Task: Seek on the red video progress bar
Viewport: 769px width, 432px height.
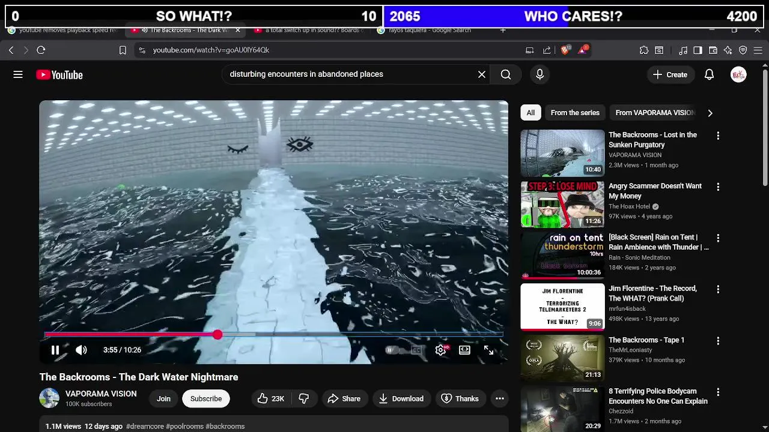Action: point(273,335)
